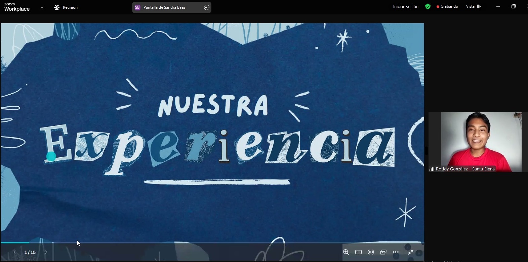The width and height of the screenshot is (528, 262).
Task: Open the Vista layout menu
Action: 473,6
